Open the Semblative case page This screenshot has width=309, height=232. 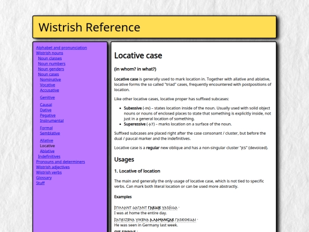[50, 133]
